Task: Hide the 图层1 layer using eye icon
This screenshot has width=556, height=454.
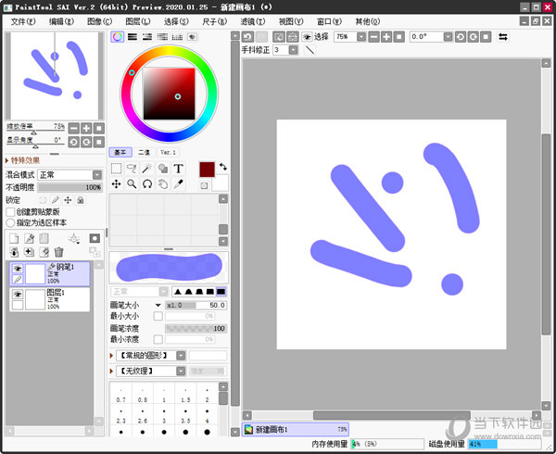Action: tap(17, 293)
